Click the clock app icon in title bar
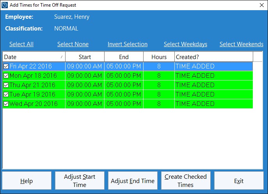The height and width of the screenshot is (194, 268). (x=5, y=5)
